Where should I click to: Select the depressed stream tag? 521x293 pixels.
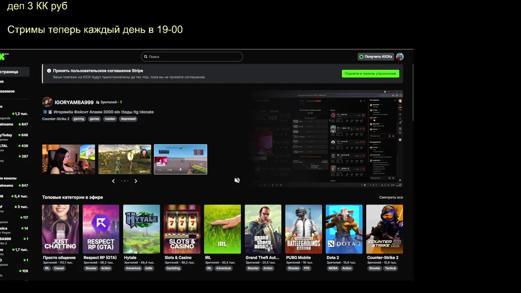pos(128,119)
